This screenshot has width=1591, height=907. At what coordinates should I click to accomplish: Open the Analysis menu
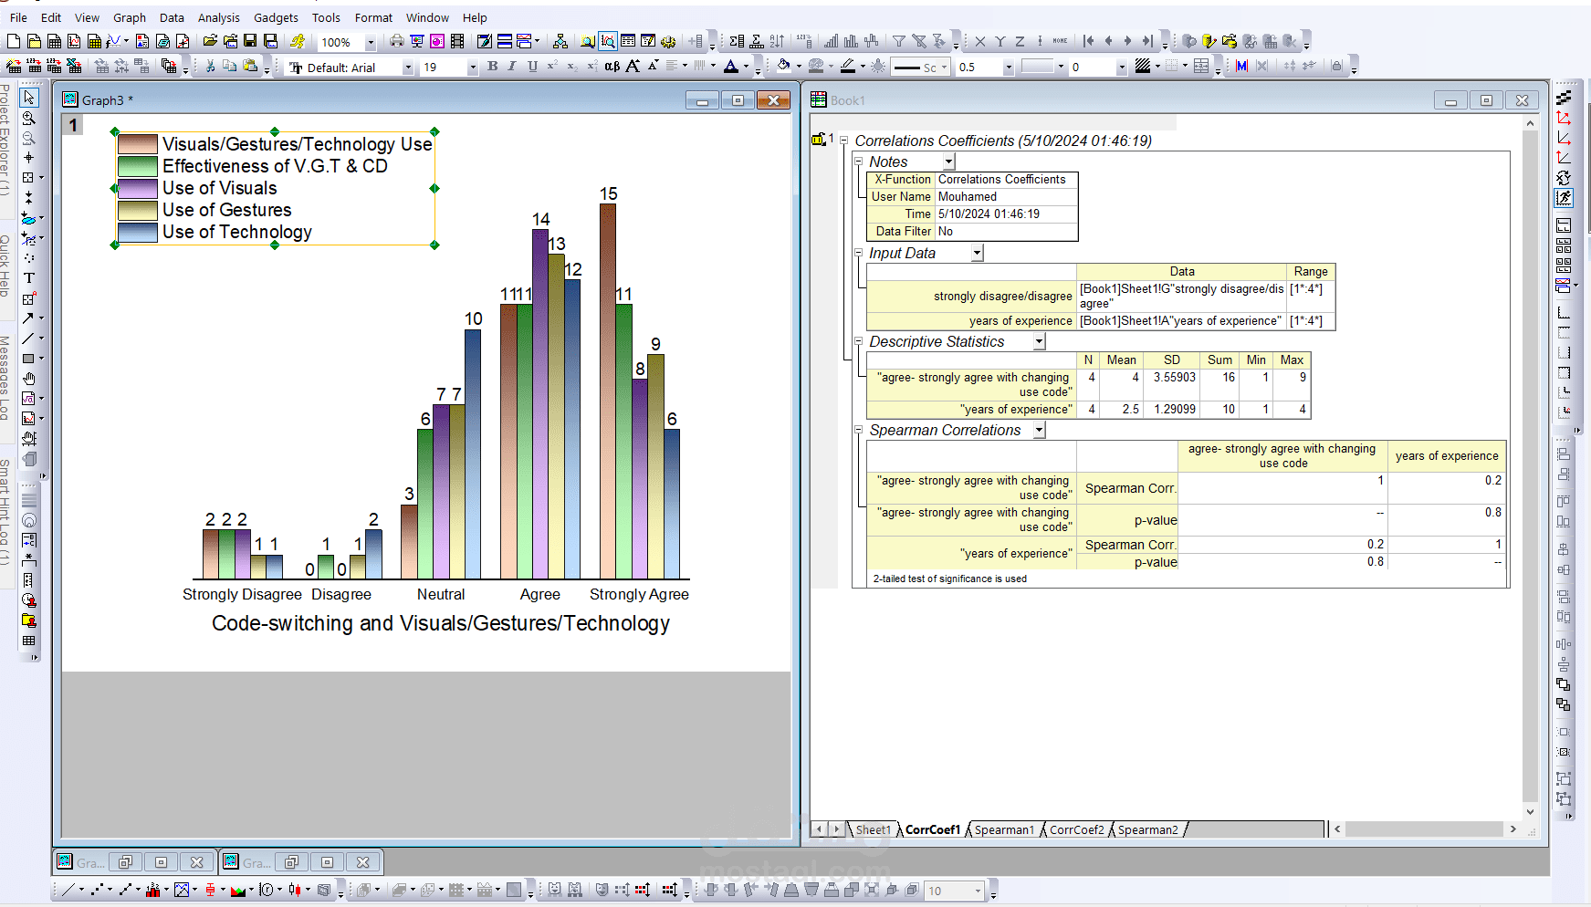[x=218, y=17]
